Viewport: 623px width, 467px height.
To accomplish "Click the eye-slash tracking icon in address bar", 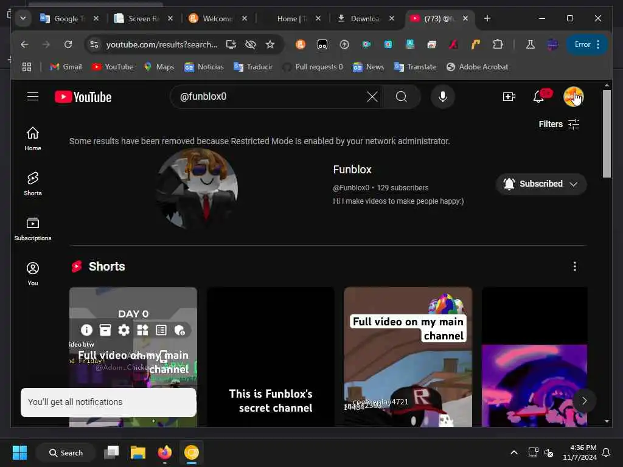I will [x=250, y=44].
